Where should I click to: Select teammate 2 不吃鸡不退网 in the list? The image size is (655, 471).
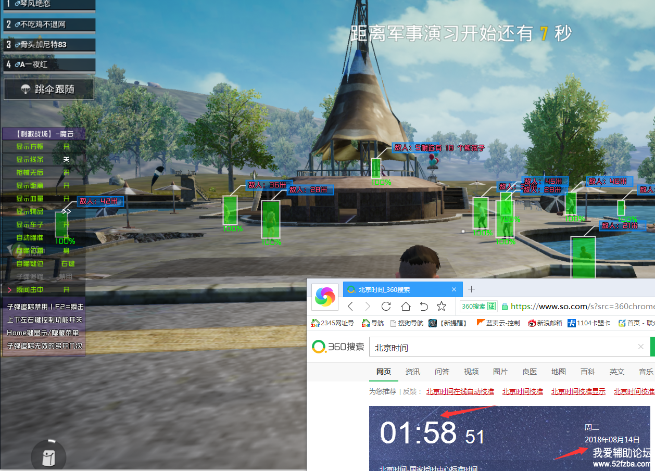click(x=49, y=24)
